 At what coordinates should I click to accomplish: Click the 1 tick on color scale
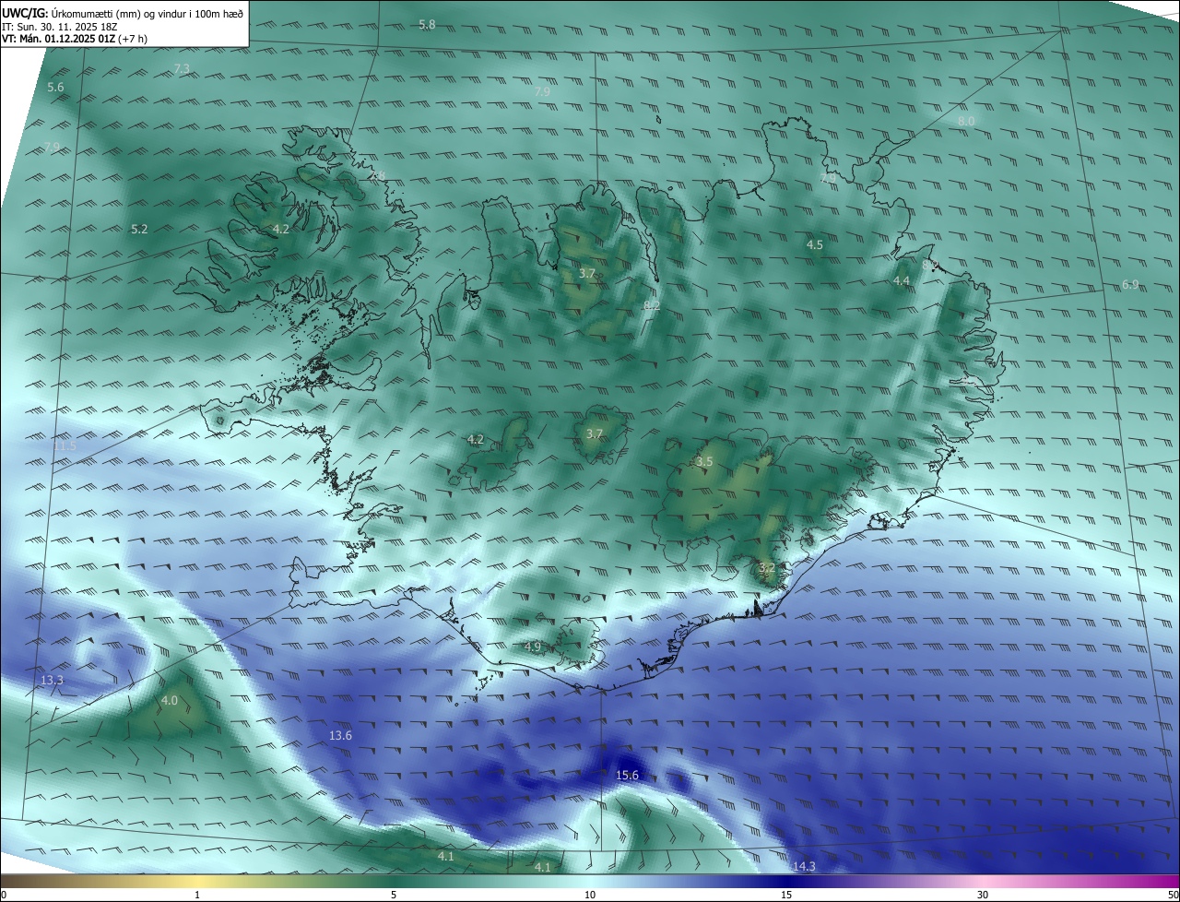[197, 896]
